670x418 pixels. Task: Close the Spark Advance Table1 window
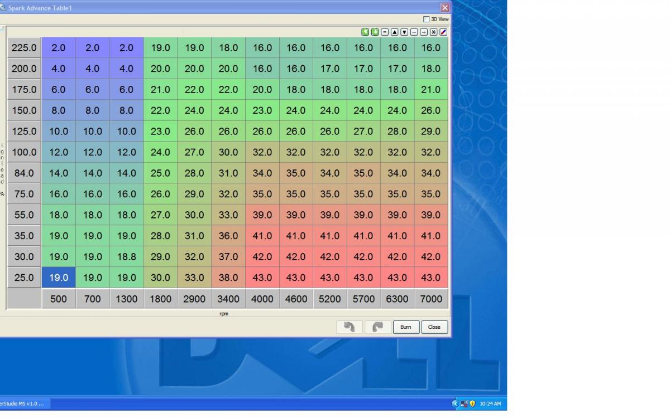coord(444,8)
